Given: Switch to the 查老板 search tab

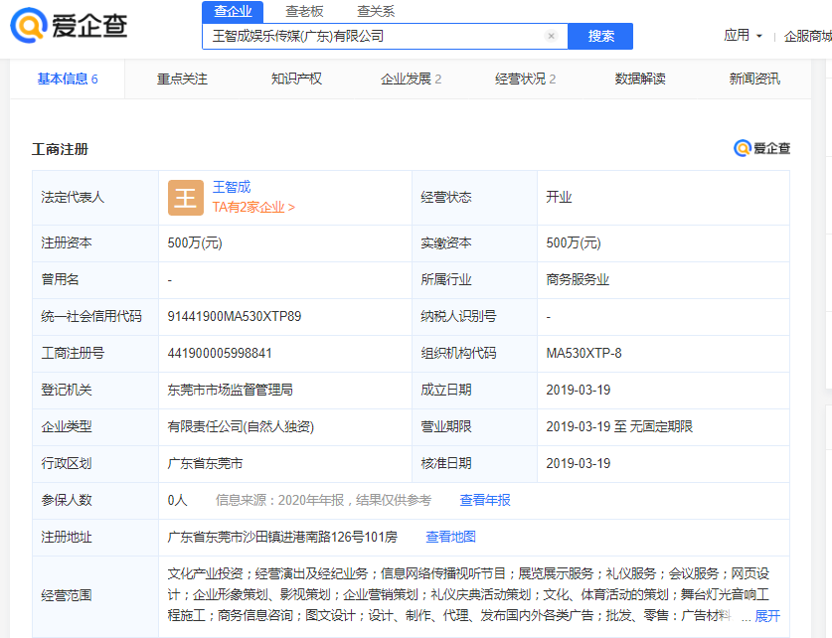Looking at the screenshot, I should pos(304,11).
